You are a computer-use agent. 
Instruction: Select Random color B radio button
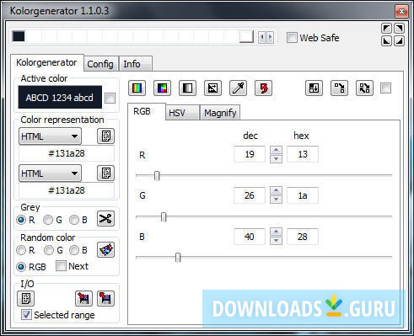[x=74, y=250]
